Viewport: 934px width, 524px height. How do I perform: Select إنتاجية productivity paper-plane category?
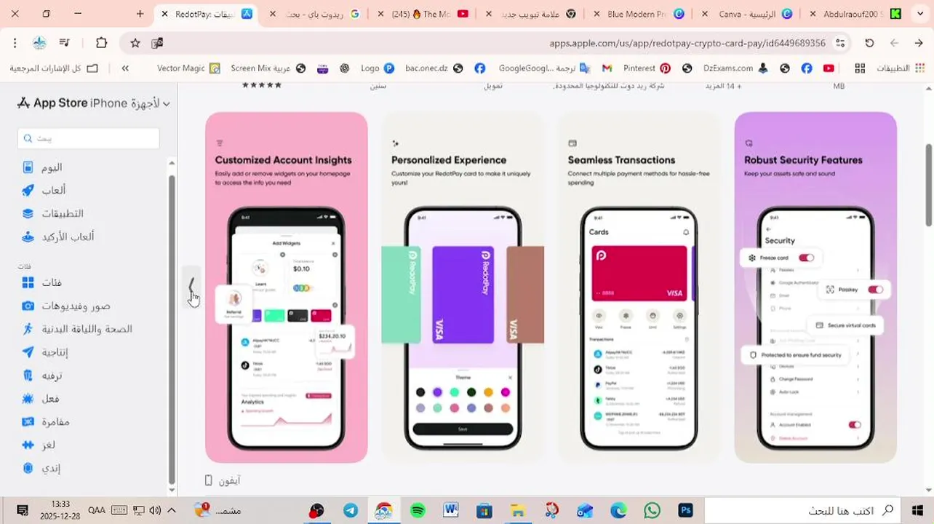click(45, 352)
